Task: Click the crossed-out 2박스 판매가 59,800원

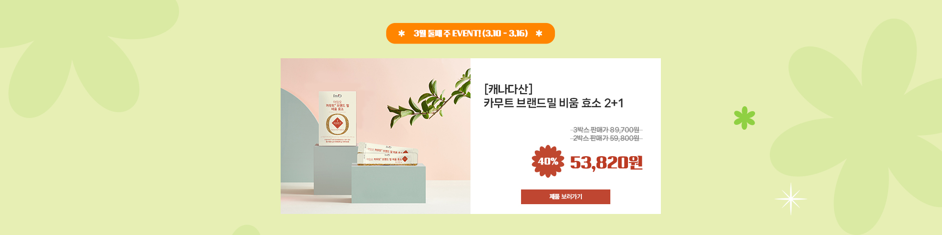Action: (x=606, y=139)
